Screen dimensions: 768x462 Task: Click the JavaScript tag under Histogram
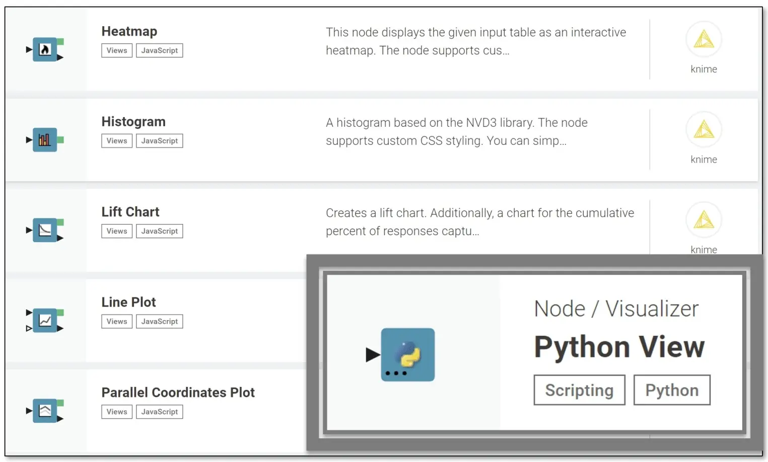160,141
